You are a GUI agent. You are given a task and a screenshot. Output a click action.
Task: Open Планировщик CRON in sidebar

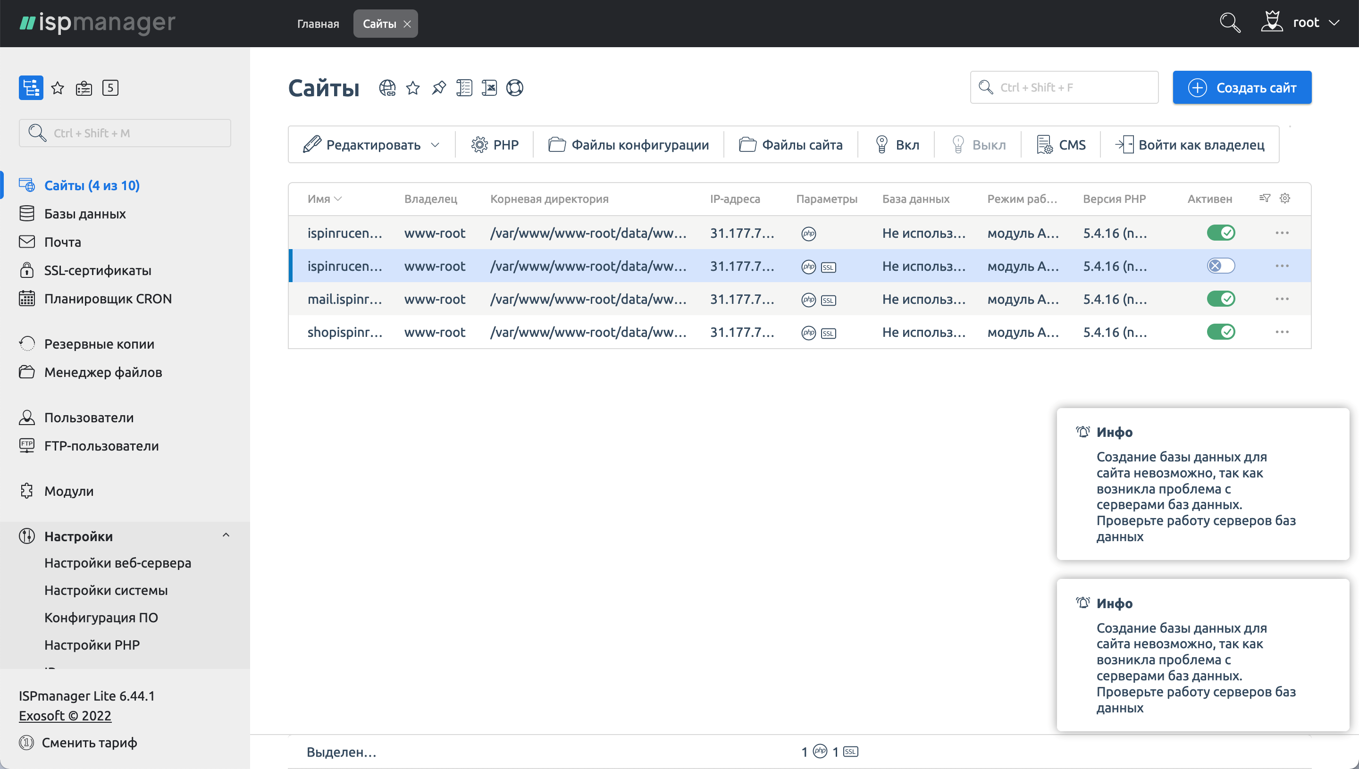coord(108,299)
